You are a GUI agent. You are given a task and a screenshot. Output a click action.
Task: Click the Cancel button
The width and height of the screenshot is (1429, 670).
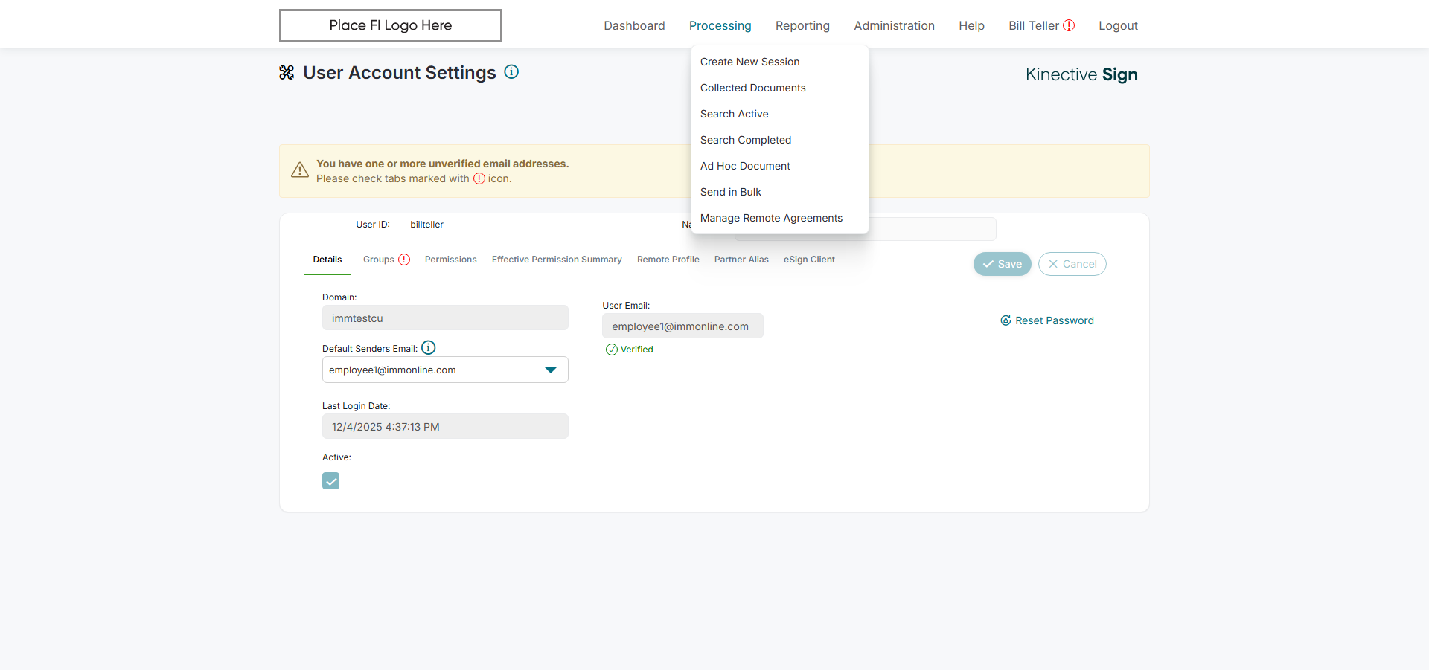tap(1072, 264)
